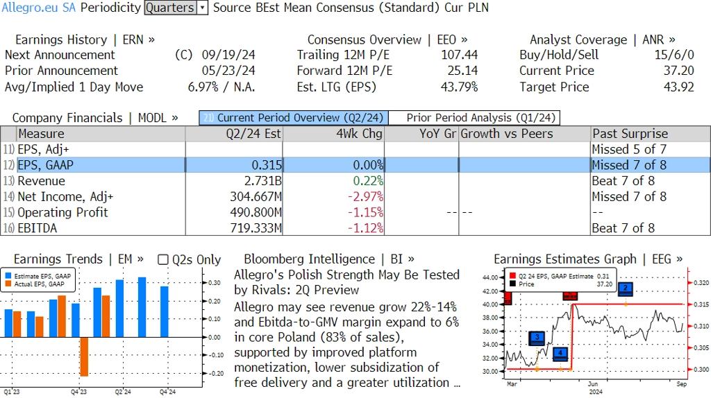
Task: Select the EPS, GAAP row
Action: (355, 165)
